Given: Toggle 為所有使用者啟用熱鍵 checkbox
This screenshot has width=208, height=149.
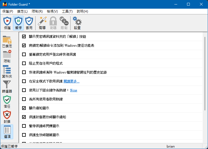Looking at the screenshot, I should (x=24, y=99).
